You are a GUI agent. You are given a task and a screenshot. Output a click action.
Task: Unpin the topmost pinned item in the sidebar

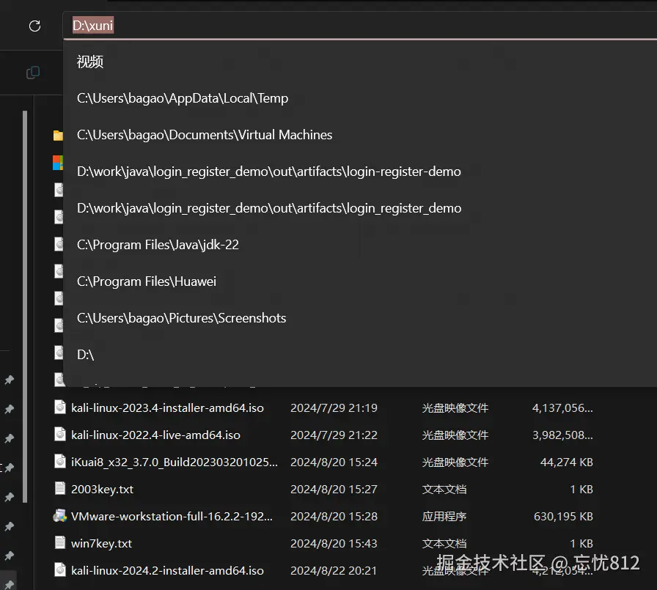[10, 380]
